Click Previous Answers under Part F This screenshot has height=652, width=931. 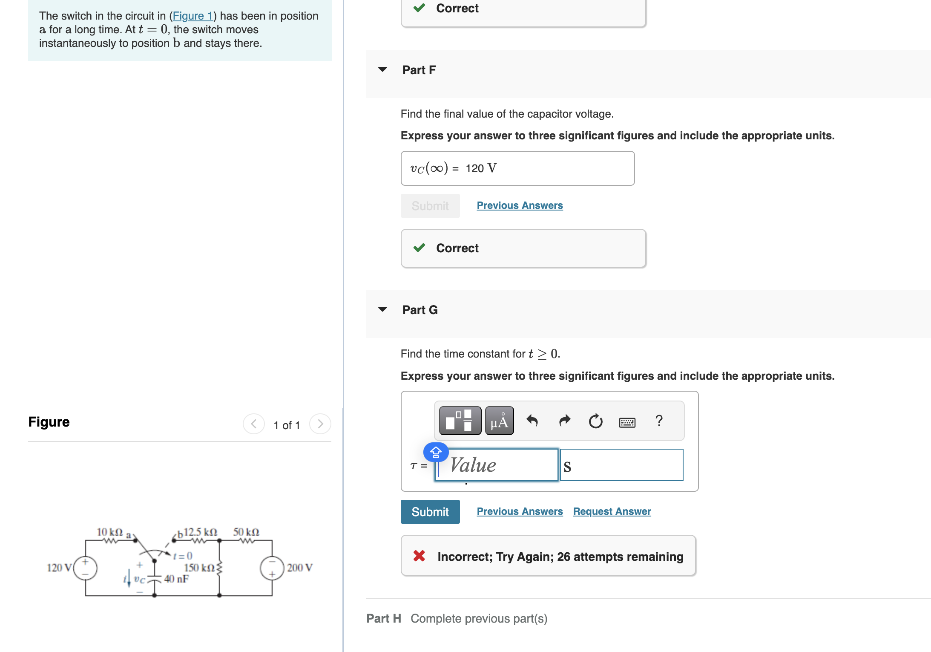(x=519, y=205)
